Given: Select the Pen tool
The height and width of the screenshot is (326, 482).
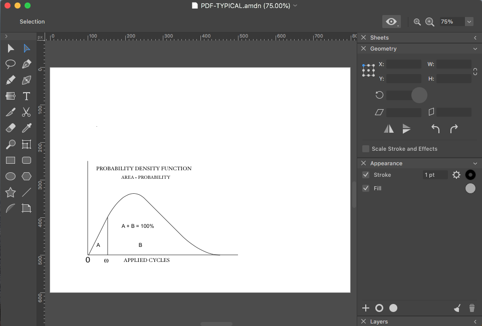Looking at the screenshot, I should (x=27, y=64).
